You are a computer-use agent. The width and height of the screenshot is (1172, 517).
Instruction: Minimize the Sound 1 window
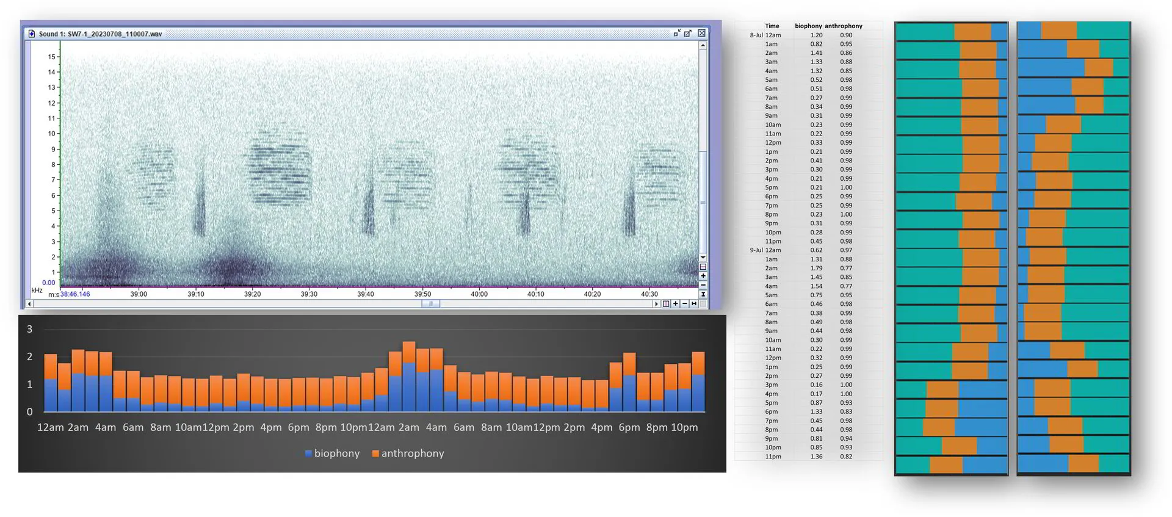(x=676, y=34)
